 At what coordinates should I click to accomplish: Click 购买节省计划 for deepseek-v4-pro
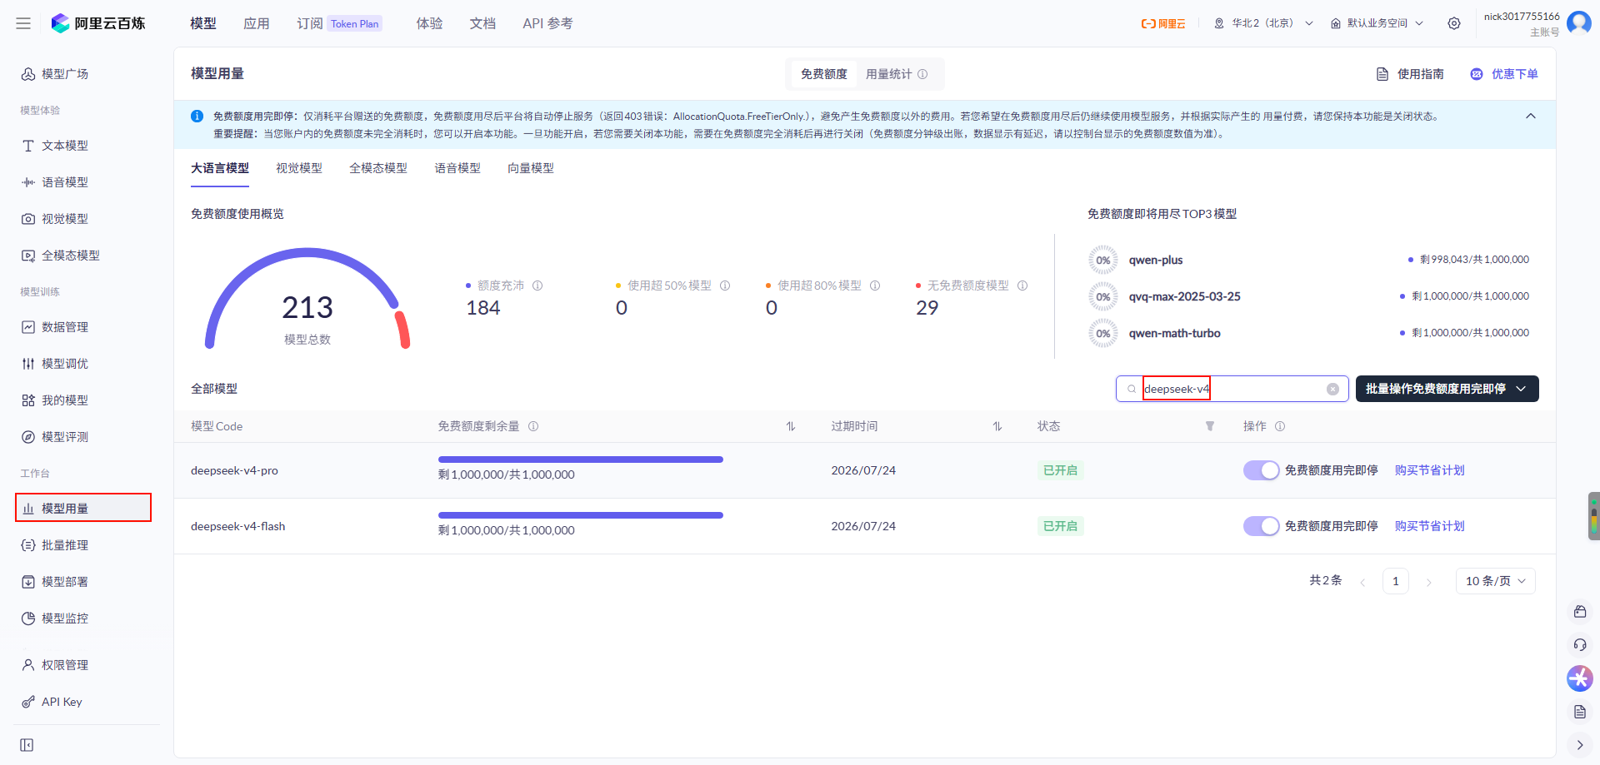(1430, 470)
